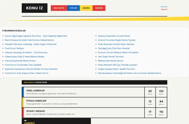189x124 pixels.
Task: Click the Kayıt Ol link
Action: coord(164,9)
